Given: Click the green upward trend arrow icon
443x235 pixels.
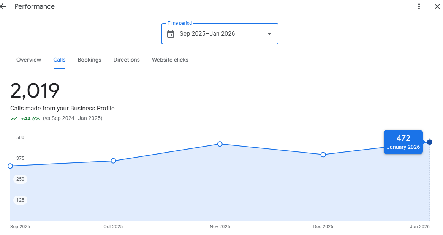Looking at the screenshot, I should pos(14,118).
